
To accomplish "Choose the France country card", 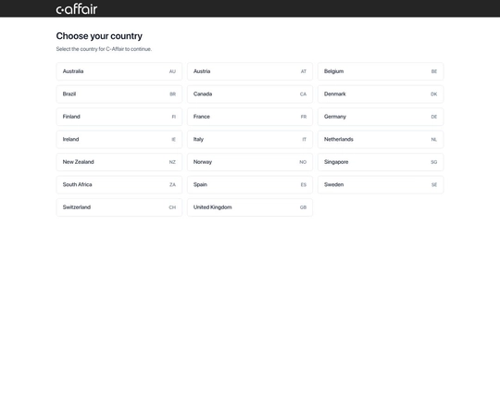I will click(x=250, y=117).
